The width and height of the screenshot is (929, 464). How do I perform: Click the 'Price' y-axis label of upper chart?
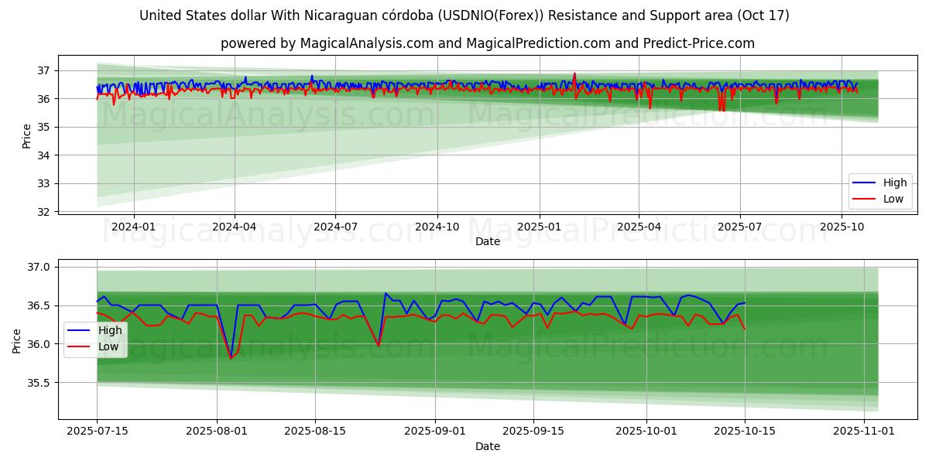[x=27, y=136]
